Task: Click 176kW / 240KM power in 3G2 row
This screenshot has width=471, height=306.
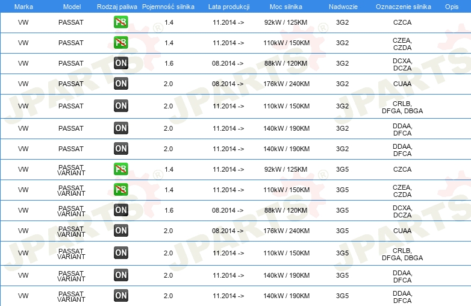Action: click(x=286, y=84)
